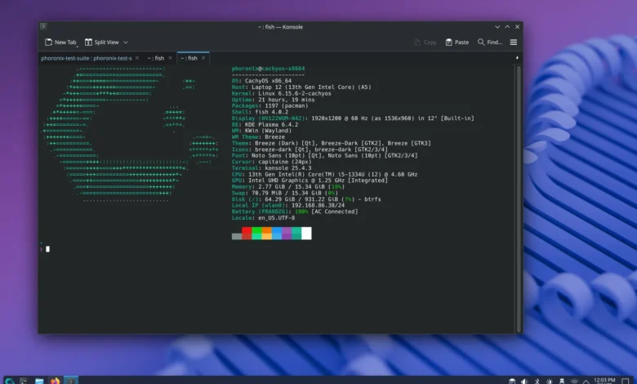Click the 'Uptime: 21 hours, 19 mins' line
Viewport: 637px width, 384px height.
coord(273,100)
